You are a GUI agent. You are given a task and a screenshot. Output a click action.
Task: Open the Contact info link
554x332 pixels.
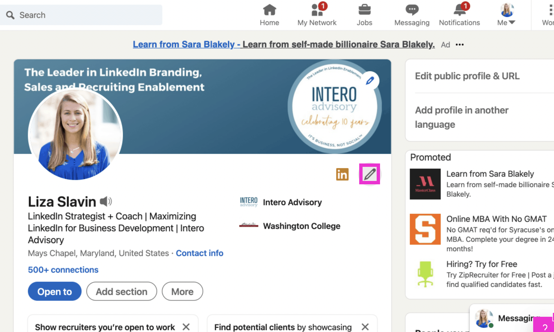point(199,253)
